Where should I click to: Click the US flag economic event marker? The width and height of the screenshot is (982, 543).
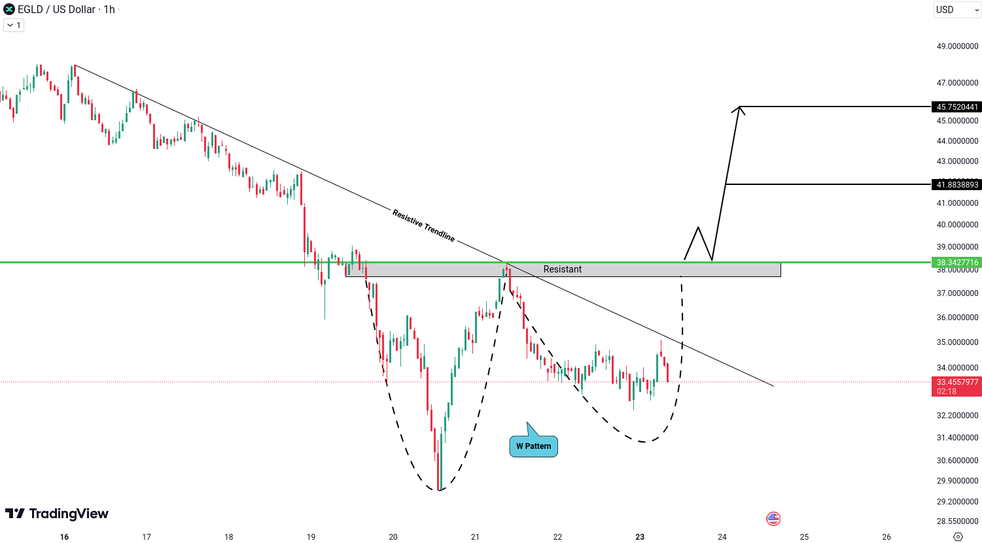773,519
